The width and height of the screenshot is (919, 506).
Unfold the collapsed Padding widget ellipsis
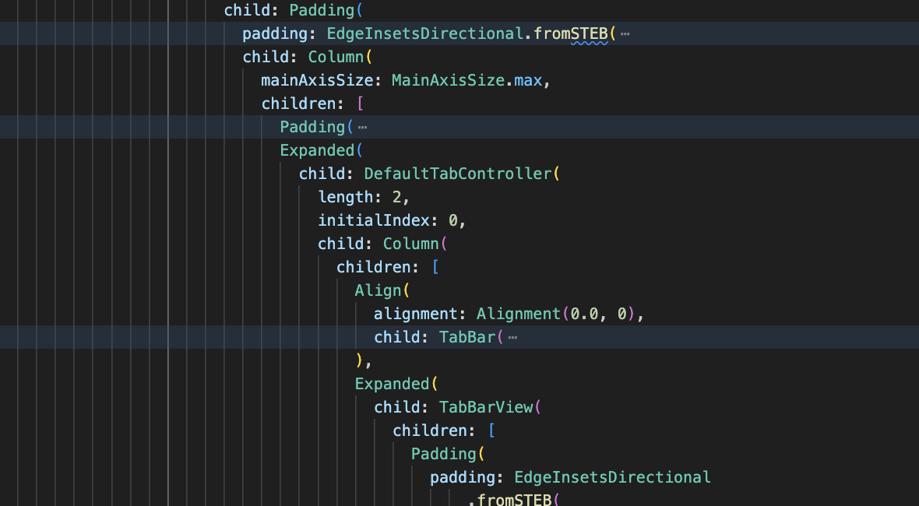click(x=362, y=127)
